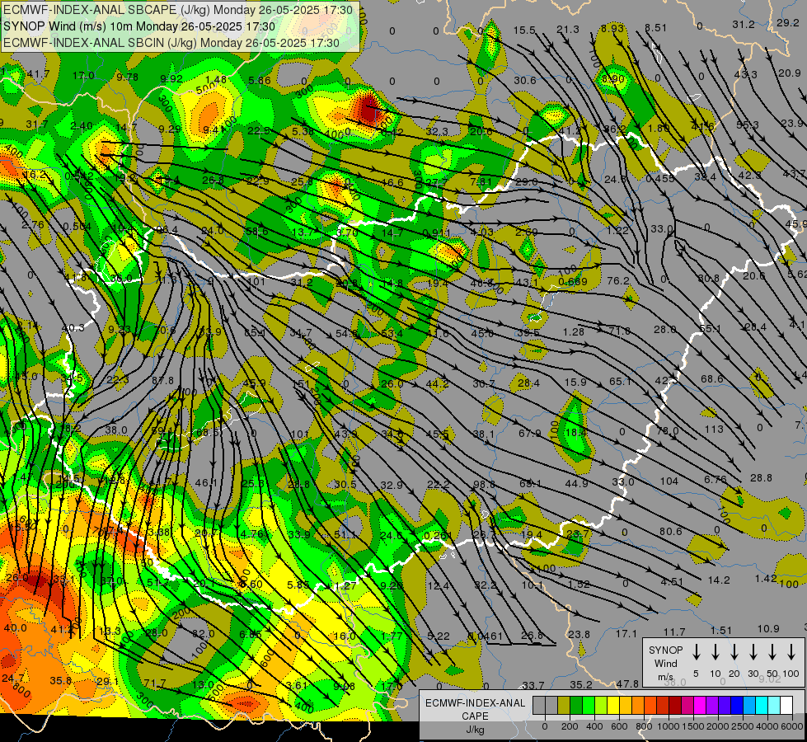Click the 113 value on the map
The width and height of the screenshot is (807, 742).
click(x=714, y=429)
